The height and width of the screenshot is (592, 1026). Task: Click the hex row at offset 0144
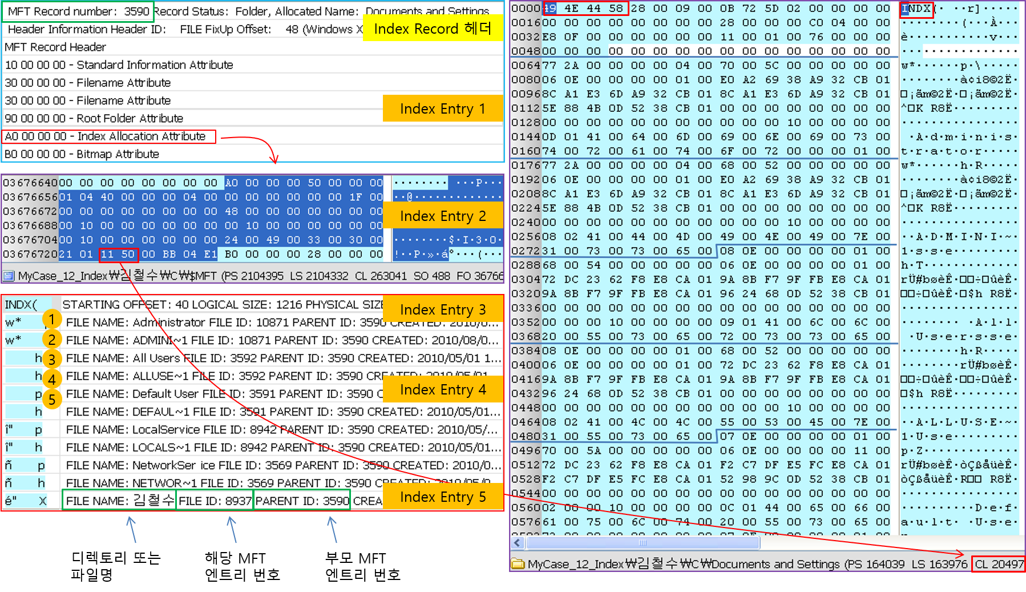point(764,137)
